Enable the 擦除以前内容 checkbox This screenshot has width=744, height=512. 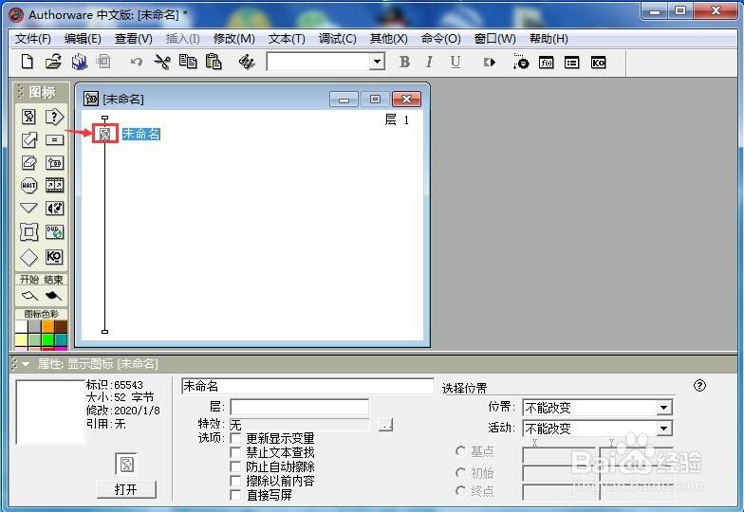coord(235,481)
